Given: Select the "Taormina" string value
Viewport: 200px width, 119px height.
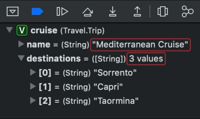Looking at the screenshot, I should (116, 101).
